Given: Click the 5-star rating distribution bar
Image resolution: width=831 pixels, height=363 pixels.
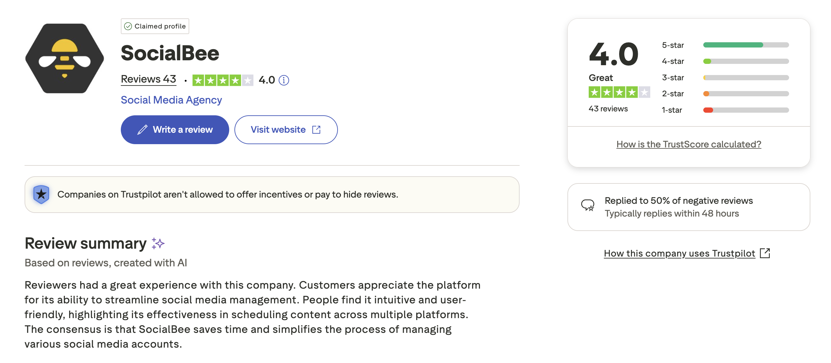Looking at the screenshot, I should point(746,45).
